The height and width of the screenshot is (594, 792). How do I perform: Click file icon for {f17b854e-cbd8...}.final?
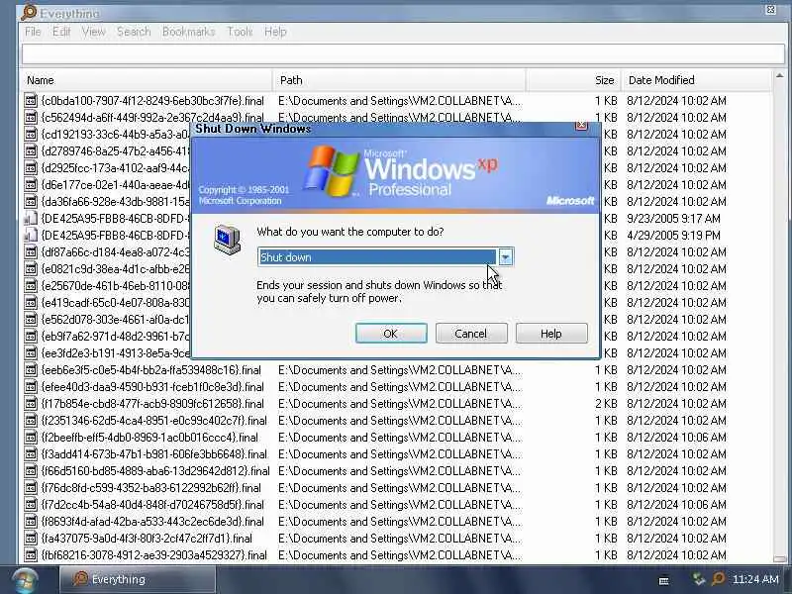pos(31,404)
